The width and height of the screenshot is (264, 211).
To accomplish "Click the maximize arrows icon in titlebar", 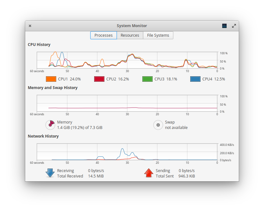I will 234,26.
